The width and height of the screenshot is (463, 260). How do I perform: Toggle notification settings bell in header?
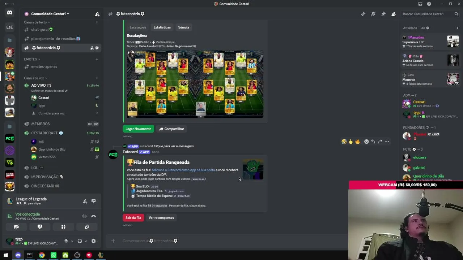tap(373, 14)
